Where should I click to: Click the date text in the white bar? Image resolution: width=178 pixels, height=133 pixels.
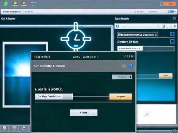tap(139, 12)
